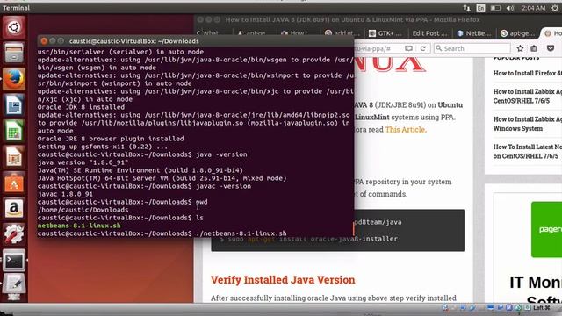Image resolution: width=562 pixels, height=316 pixels.
Task: Open 'How To Install Latest No...' post link
Action: click(527, 151)
